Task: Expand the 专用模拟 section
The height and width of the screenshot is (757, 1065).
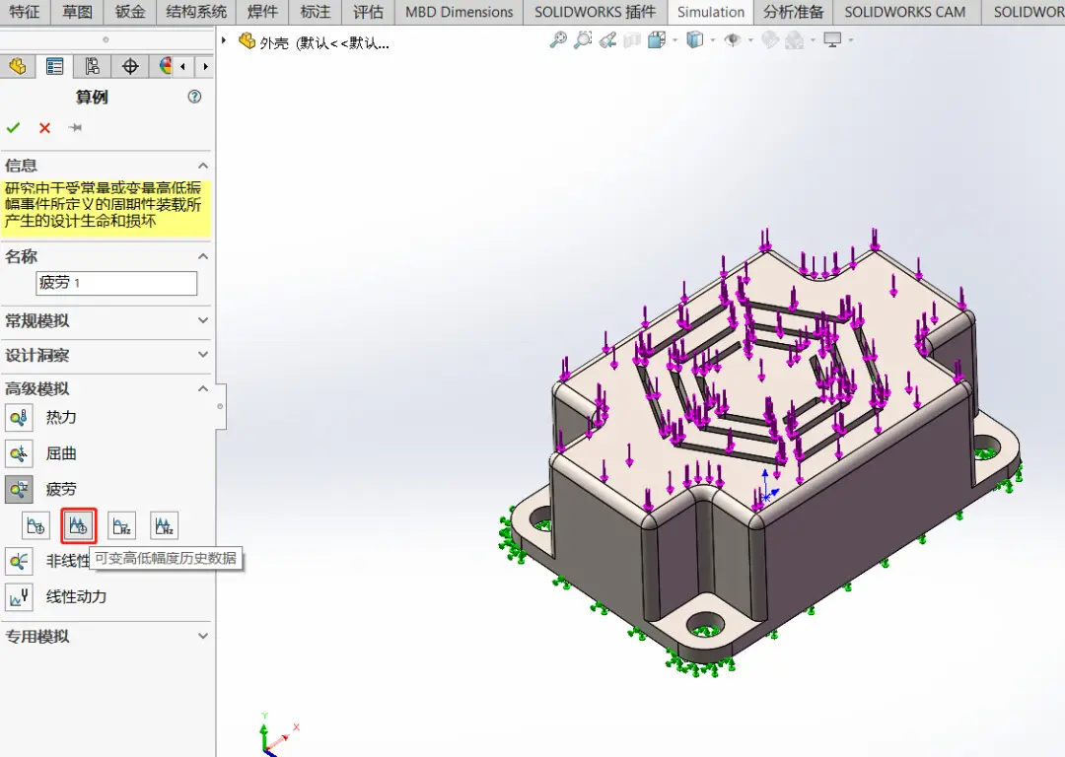Action: (x=202, y=636)
